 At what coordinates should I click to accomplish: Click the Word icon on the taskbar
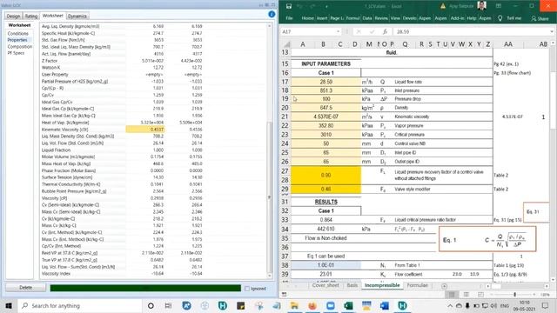point(385,305)
